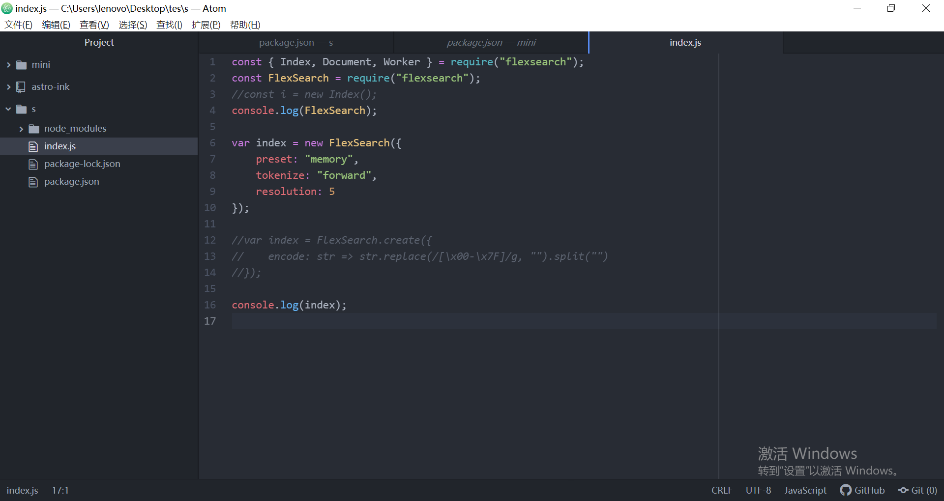944x501 pixels.
Task: Expand the mini folder
Action: [x=8, y=64]
